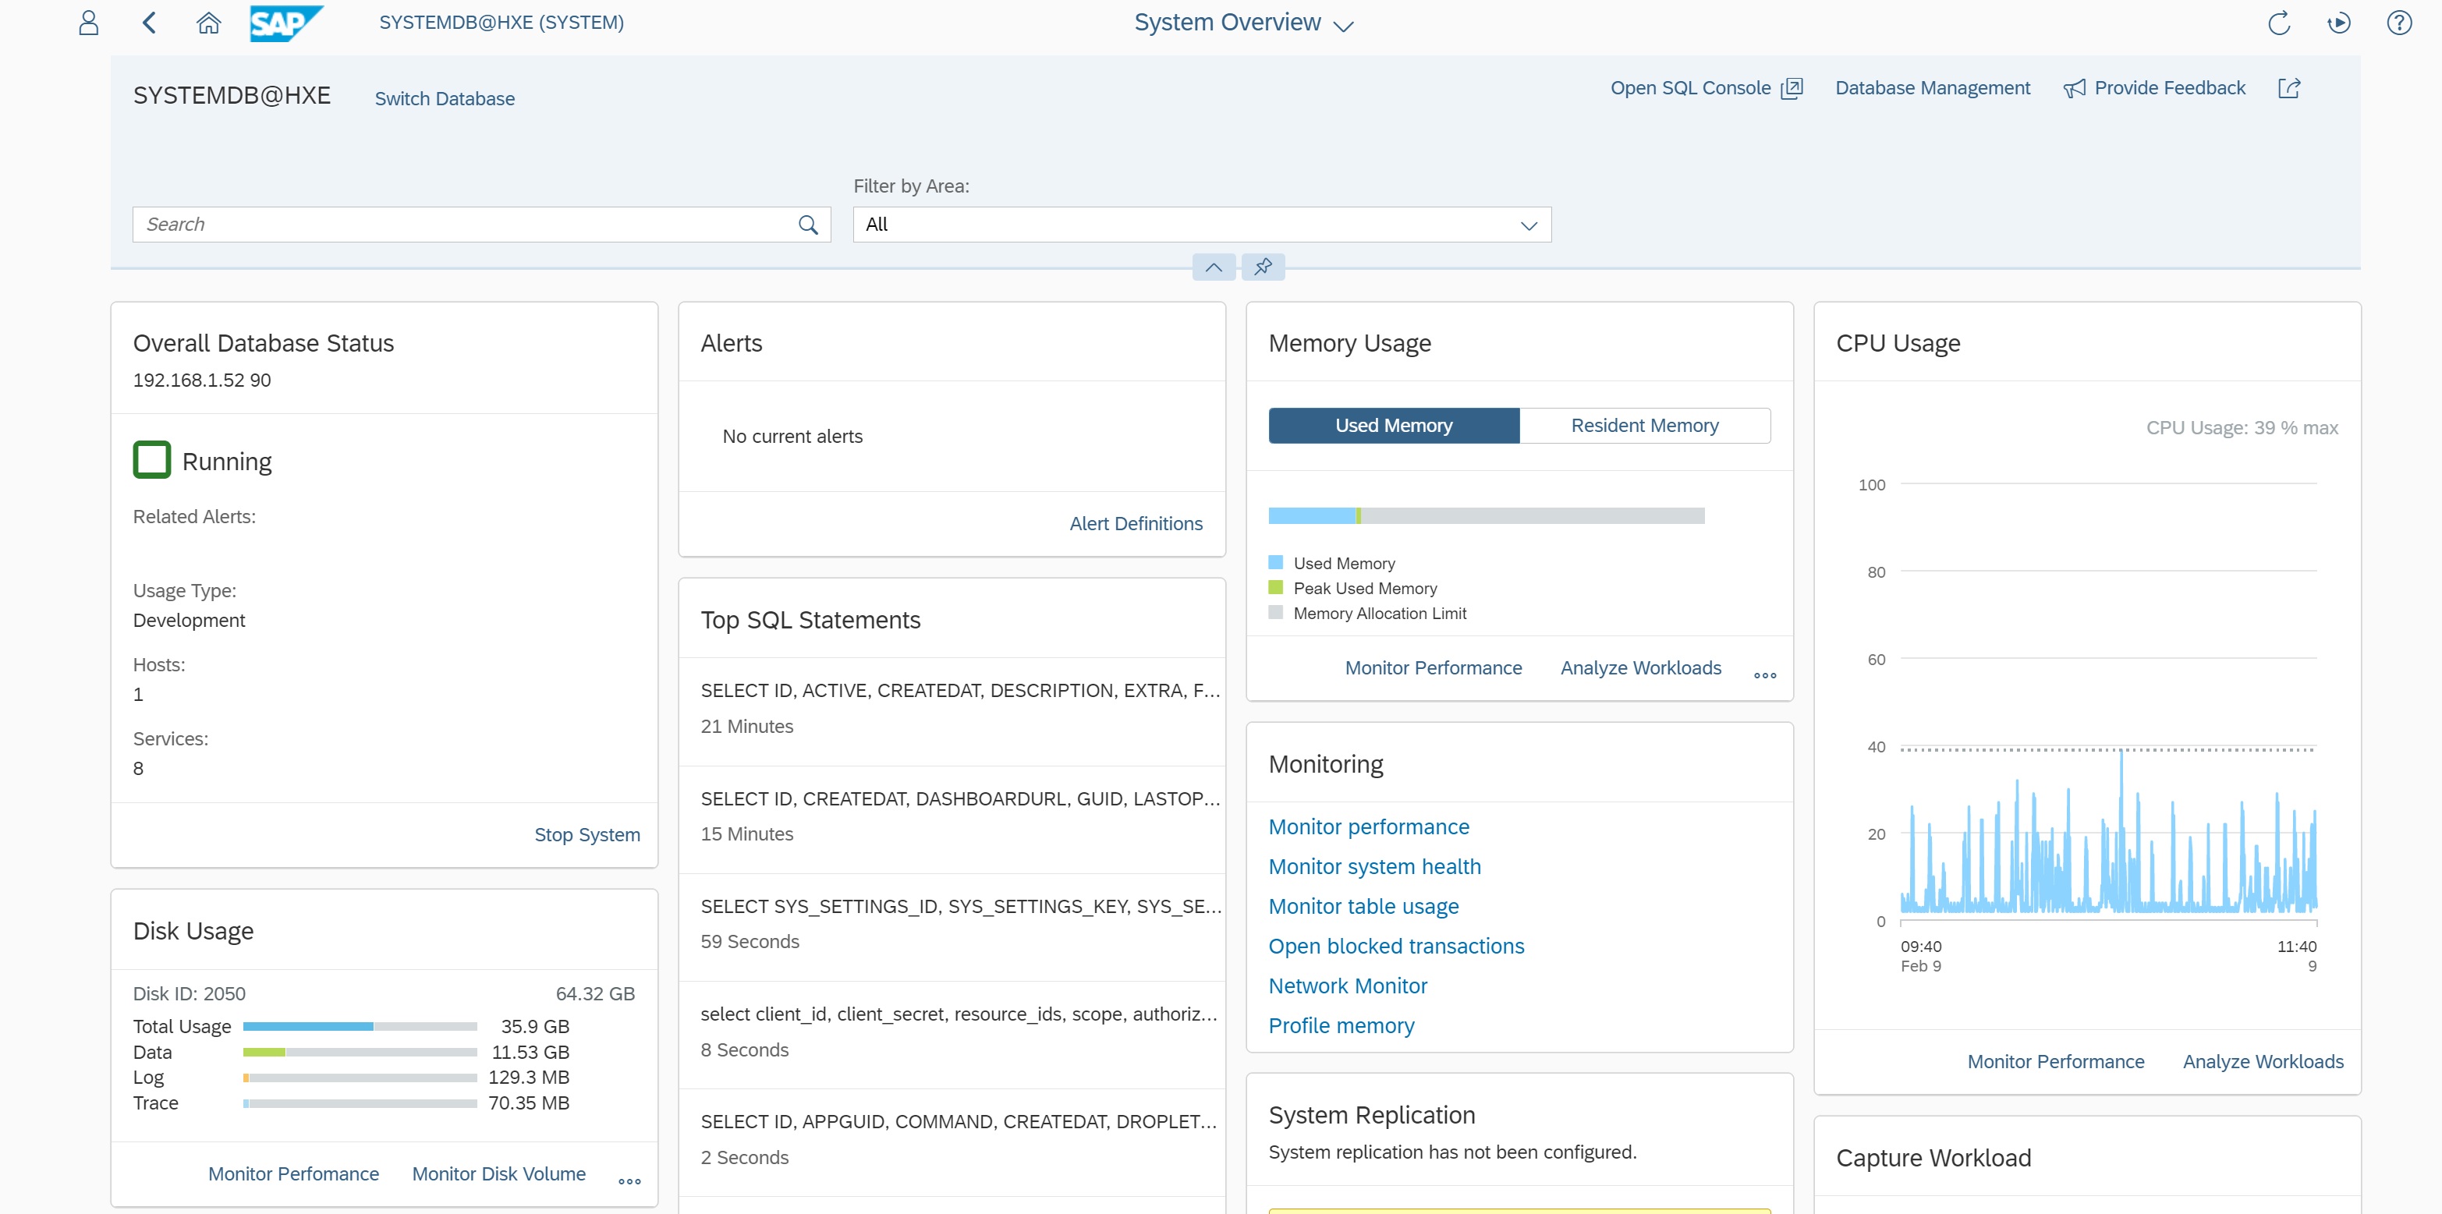The height and width of the screenshot is (1214, 2442).
Task: Go back with the back arrow
Action: click(x=149, y=23)
